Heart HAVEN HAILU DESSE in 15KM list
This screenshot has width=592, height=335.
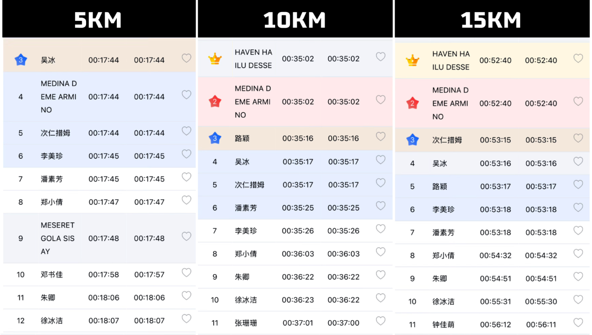click(578, 59)
